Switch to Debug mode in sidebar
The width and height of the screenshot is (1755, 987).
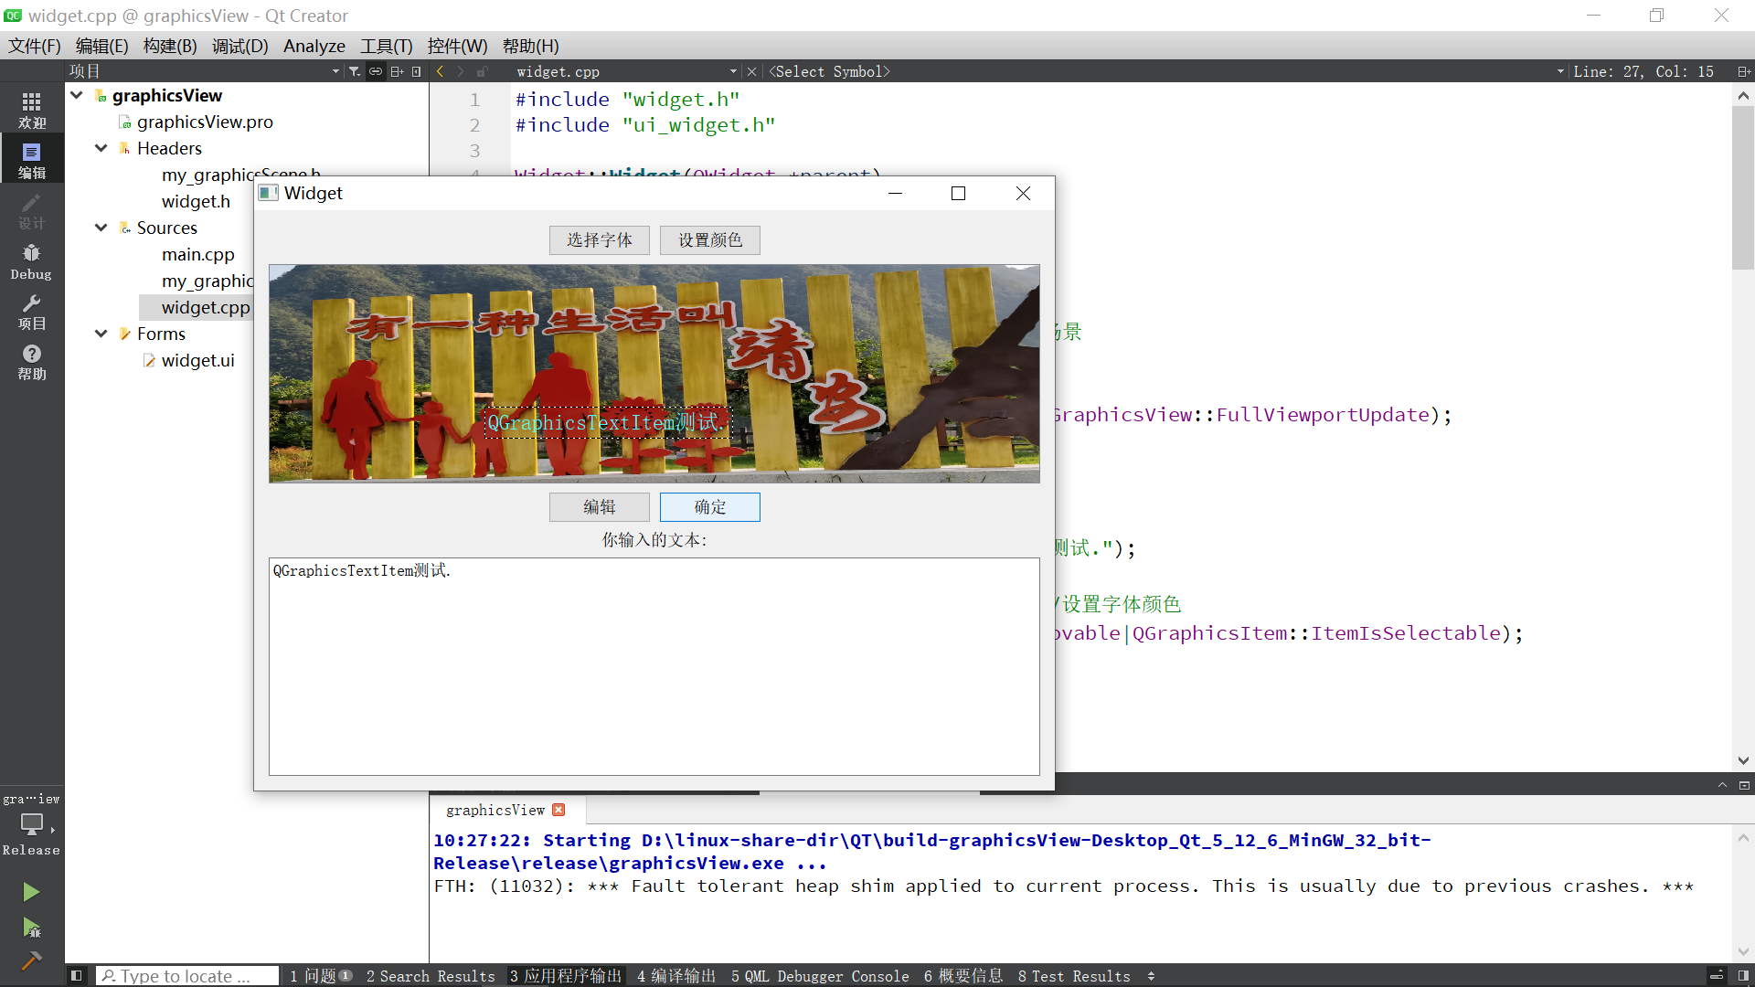(31, 261)
